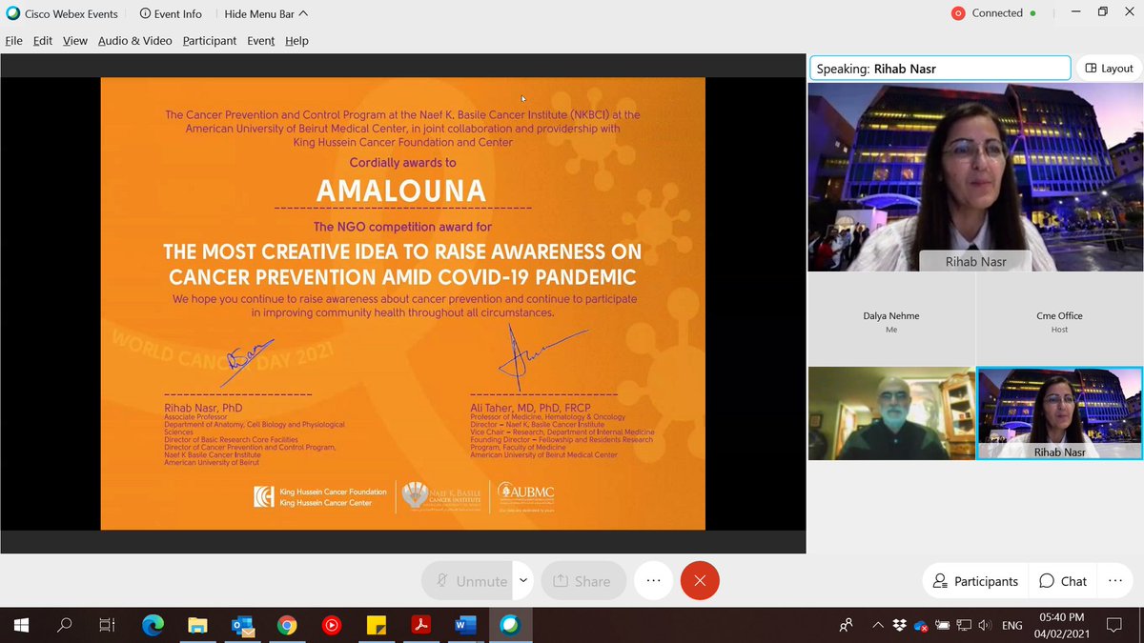
Task: Open the red media player taskbar icon
Action: (331, 625)
